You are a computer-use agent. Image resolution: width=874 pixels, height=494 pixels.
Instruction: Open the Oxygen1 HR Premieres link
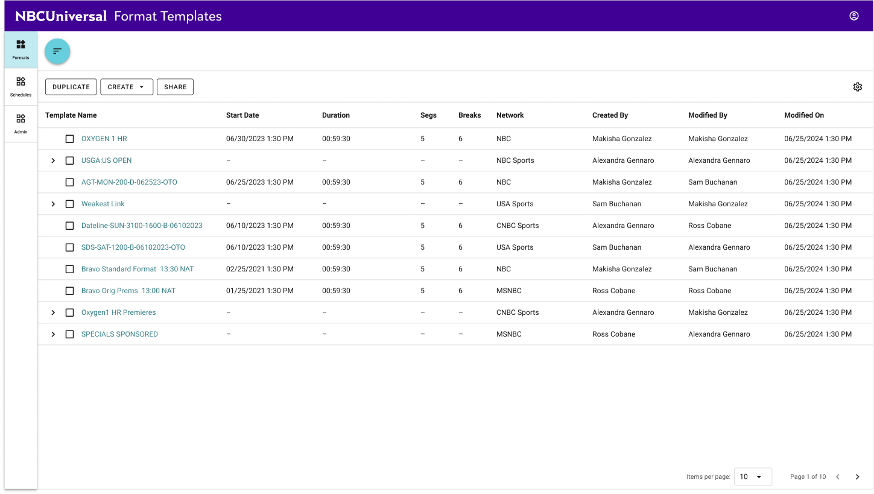point(119,312)
